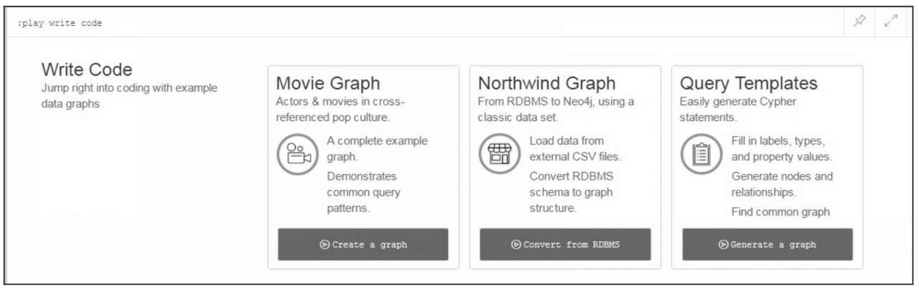This screenshot has height=288, width=919.
Task: Click the movie camera icon
Action: tap(297, 155)
